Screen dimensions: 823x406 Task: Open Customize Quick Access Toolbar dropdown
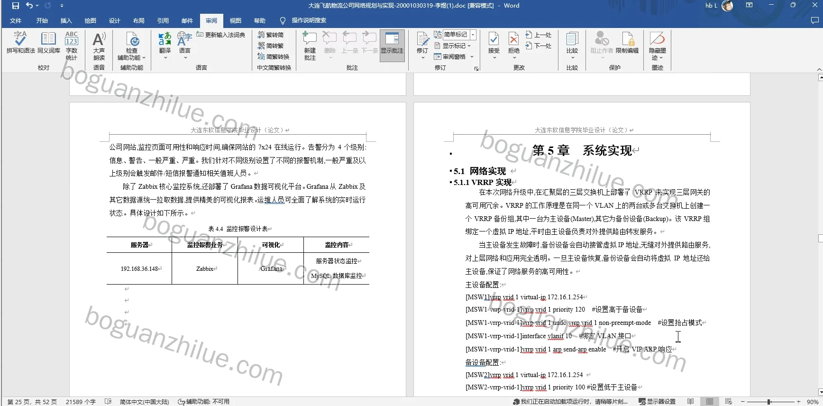[62, 6]
